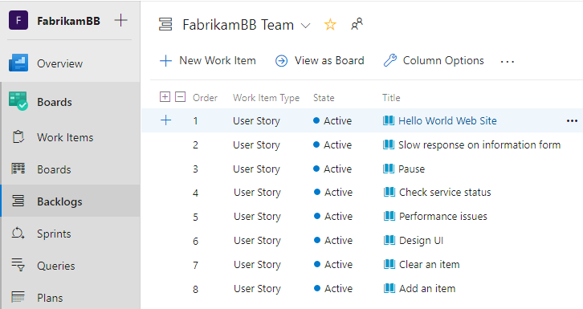
Task: Add a child item with the plus on row 1
Action: (166, 120)
